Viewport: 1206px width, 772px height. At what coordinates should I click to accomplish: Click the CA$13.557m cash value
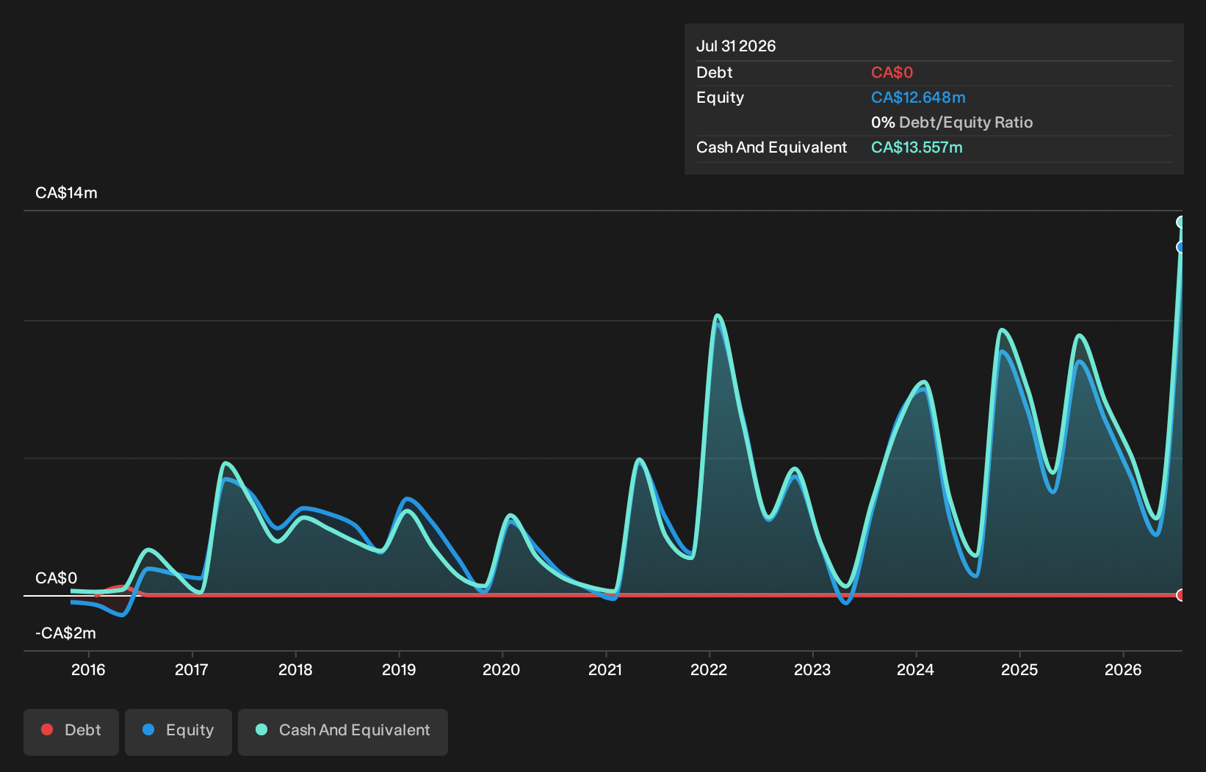pos(917,148)
